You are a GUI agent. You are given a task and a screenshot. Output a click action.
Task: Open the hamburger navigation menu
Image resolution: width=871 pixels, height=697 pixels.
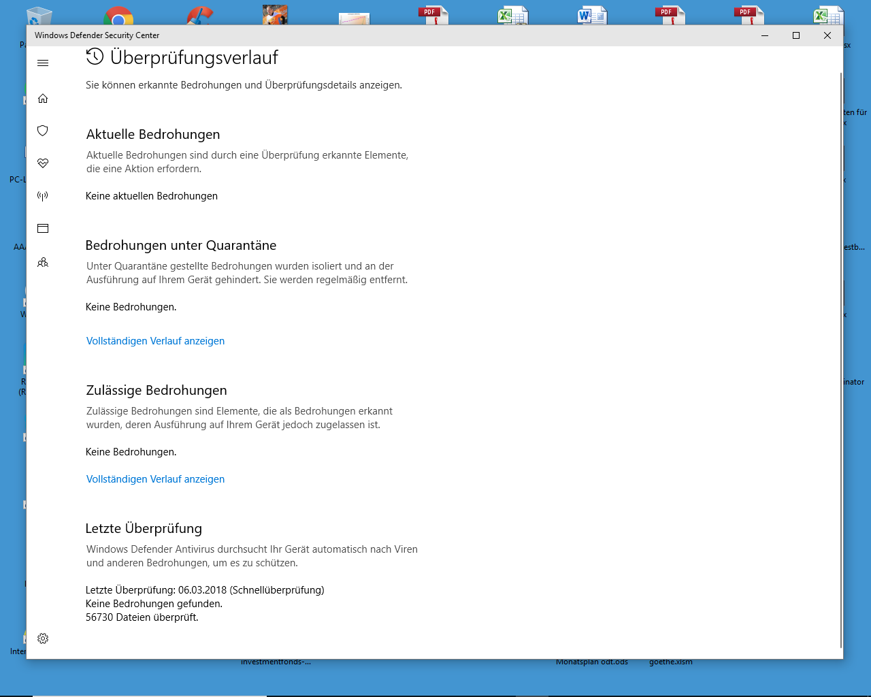click(x=43, y=63)
